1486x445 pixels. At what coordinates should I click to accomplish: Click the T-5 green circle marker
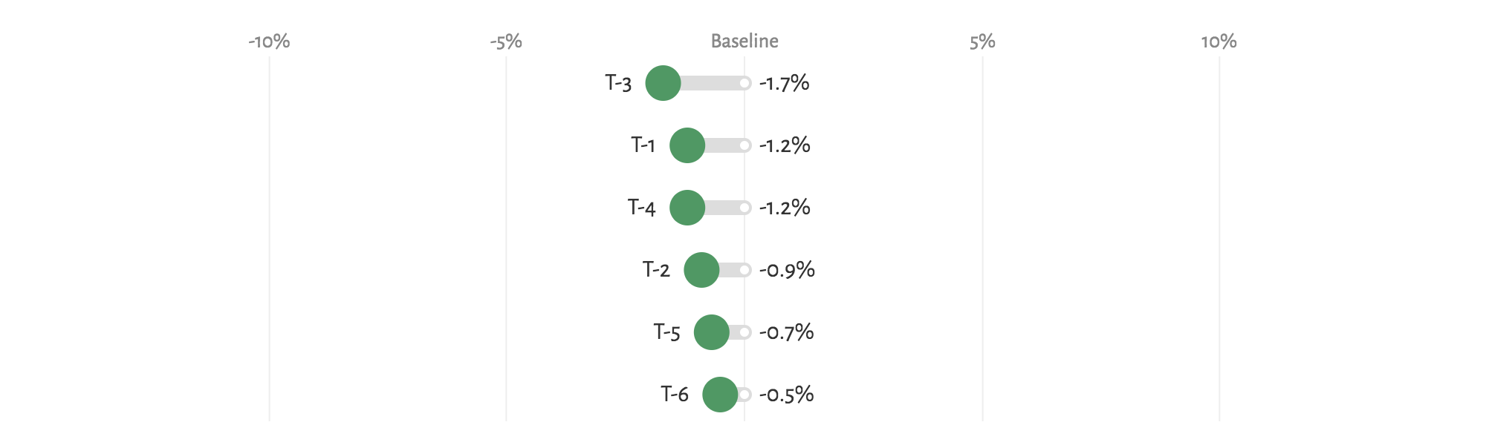click(712, 332)
